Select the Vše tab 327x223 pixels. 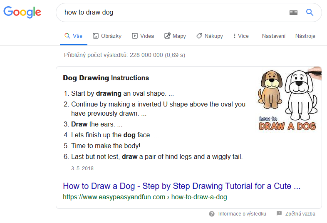73,36
